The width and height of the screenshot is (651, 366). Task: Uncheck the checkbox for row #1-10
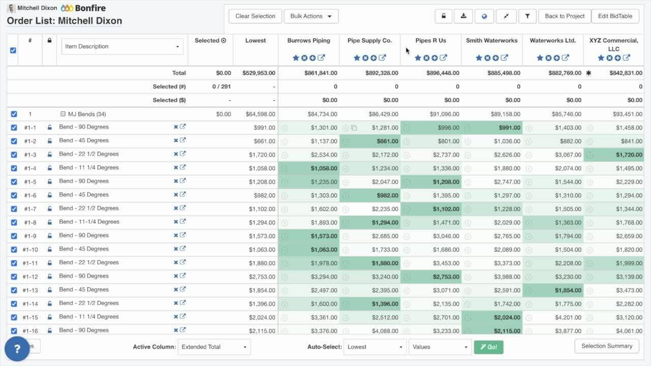14,250
